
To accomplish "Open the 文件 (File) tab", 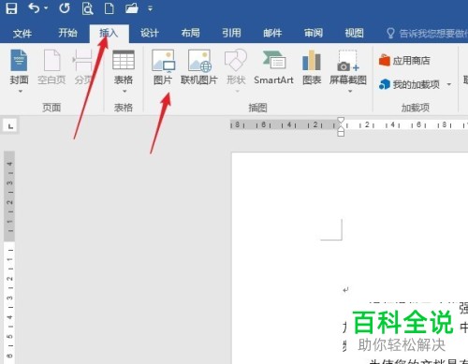I will click(22, 33).
